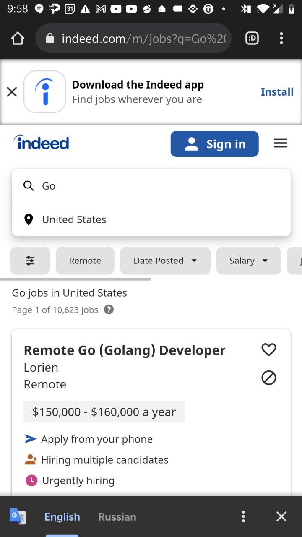Open translate bar options menu
302x537 pixels.
tap(243, 516)
